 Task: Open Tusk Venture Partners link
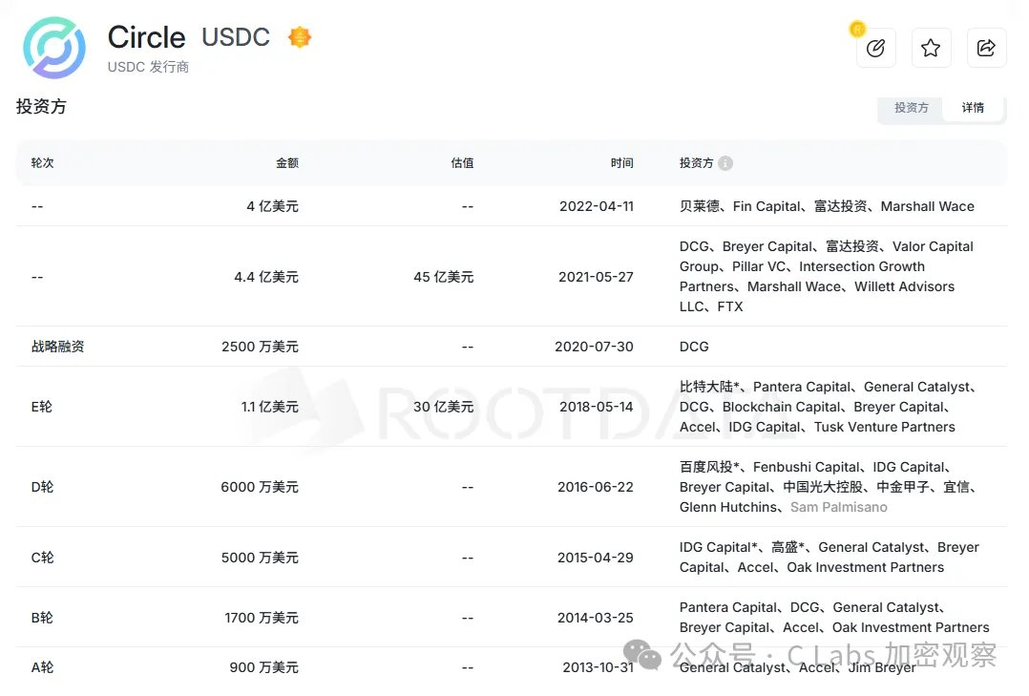(x=885, y=428)
